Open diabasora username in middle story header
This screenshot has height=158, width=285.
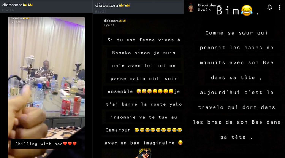coord(107,5)
